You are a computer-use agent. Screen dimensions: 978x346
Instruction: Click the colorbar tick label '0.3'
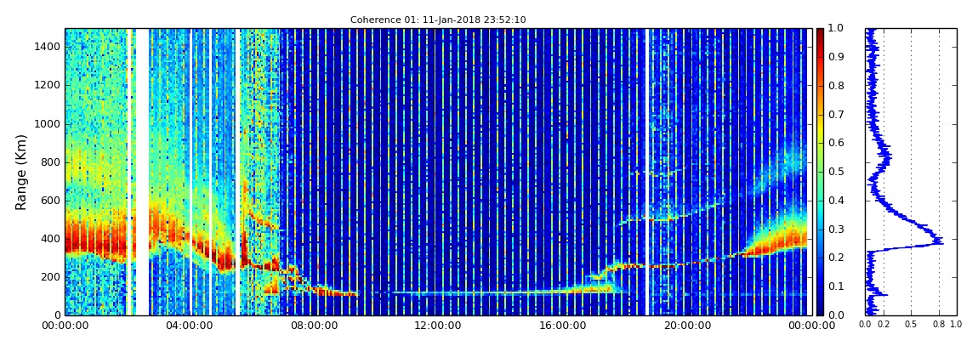(834, 229)
